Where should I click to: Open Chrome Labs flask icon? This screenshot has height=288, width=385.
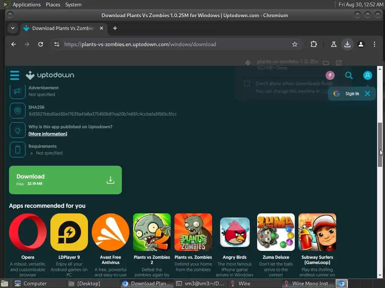[x=334, y=44]
